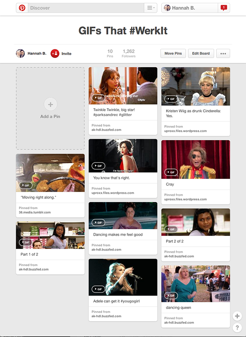Open ak-hdl.buzzfed.com source under Twinkle pin
The height and width of the screenshot is (337, 246).
(x=106, y=130)
